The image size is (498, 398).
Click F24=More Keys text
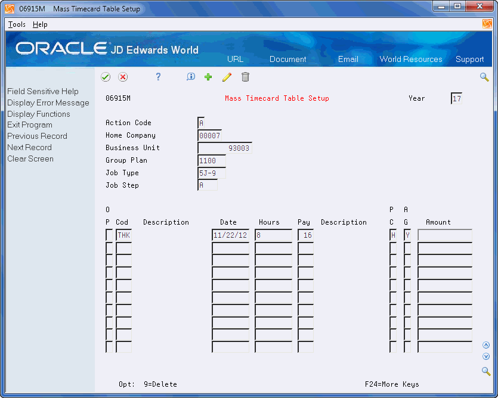point(392,384)
